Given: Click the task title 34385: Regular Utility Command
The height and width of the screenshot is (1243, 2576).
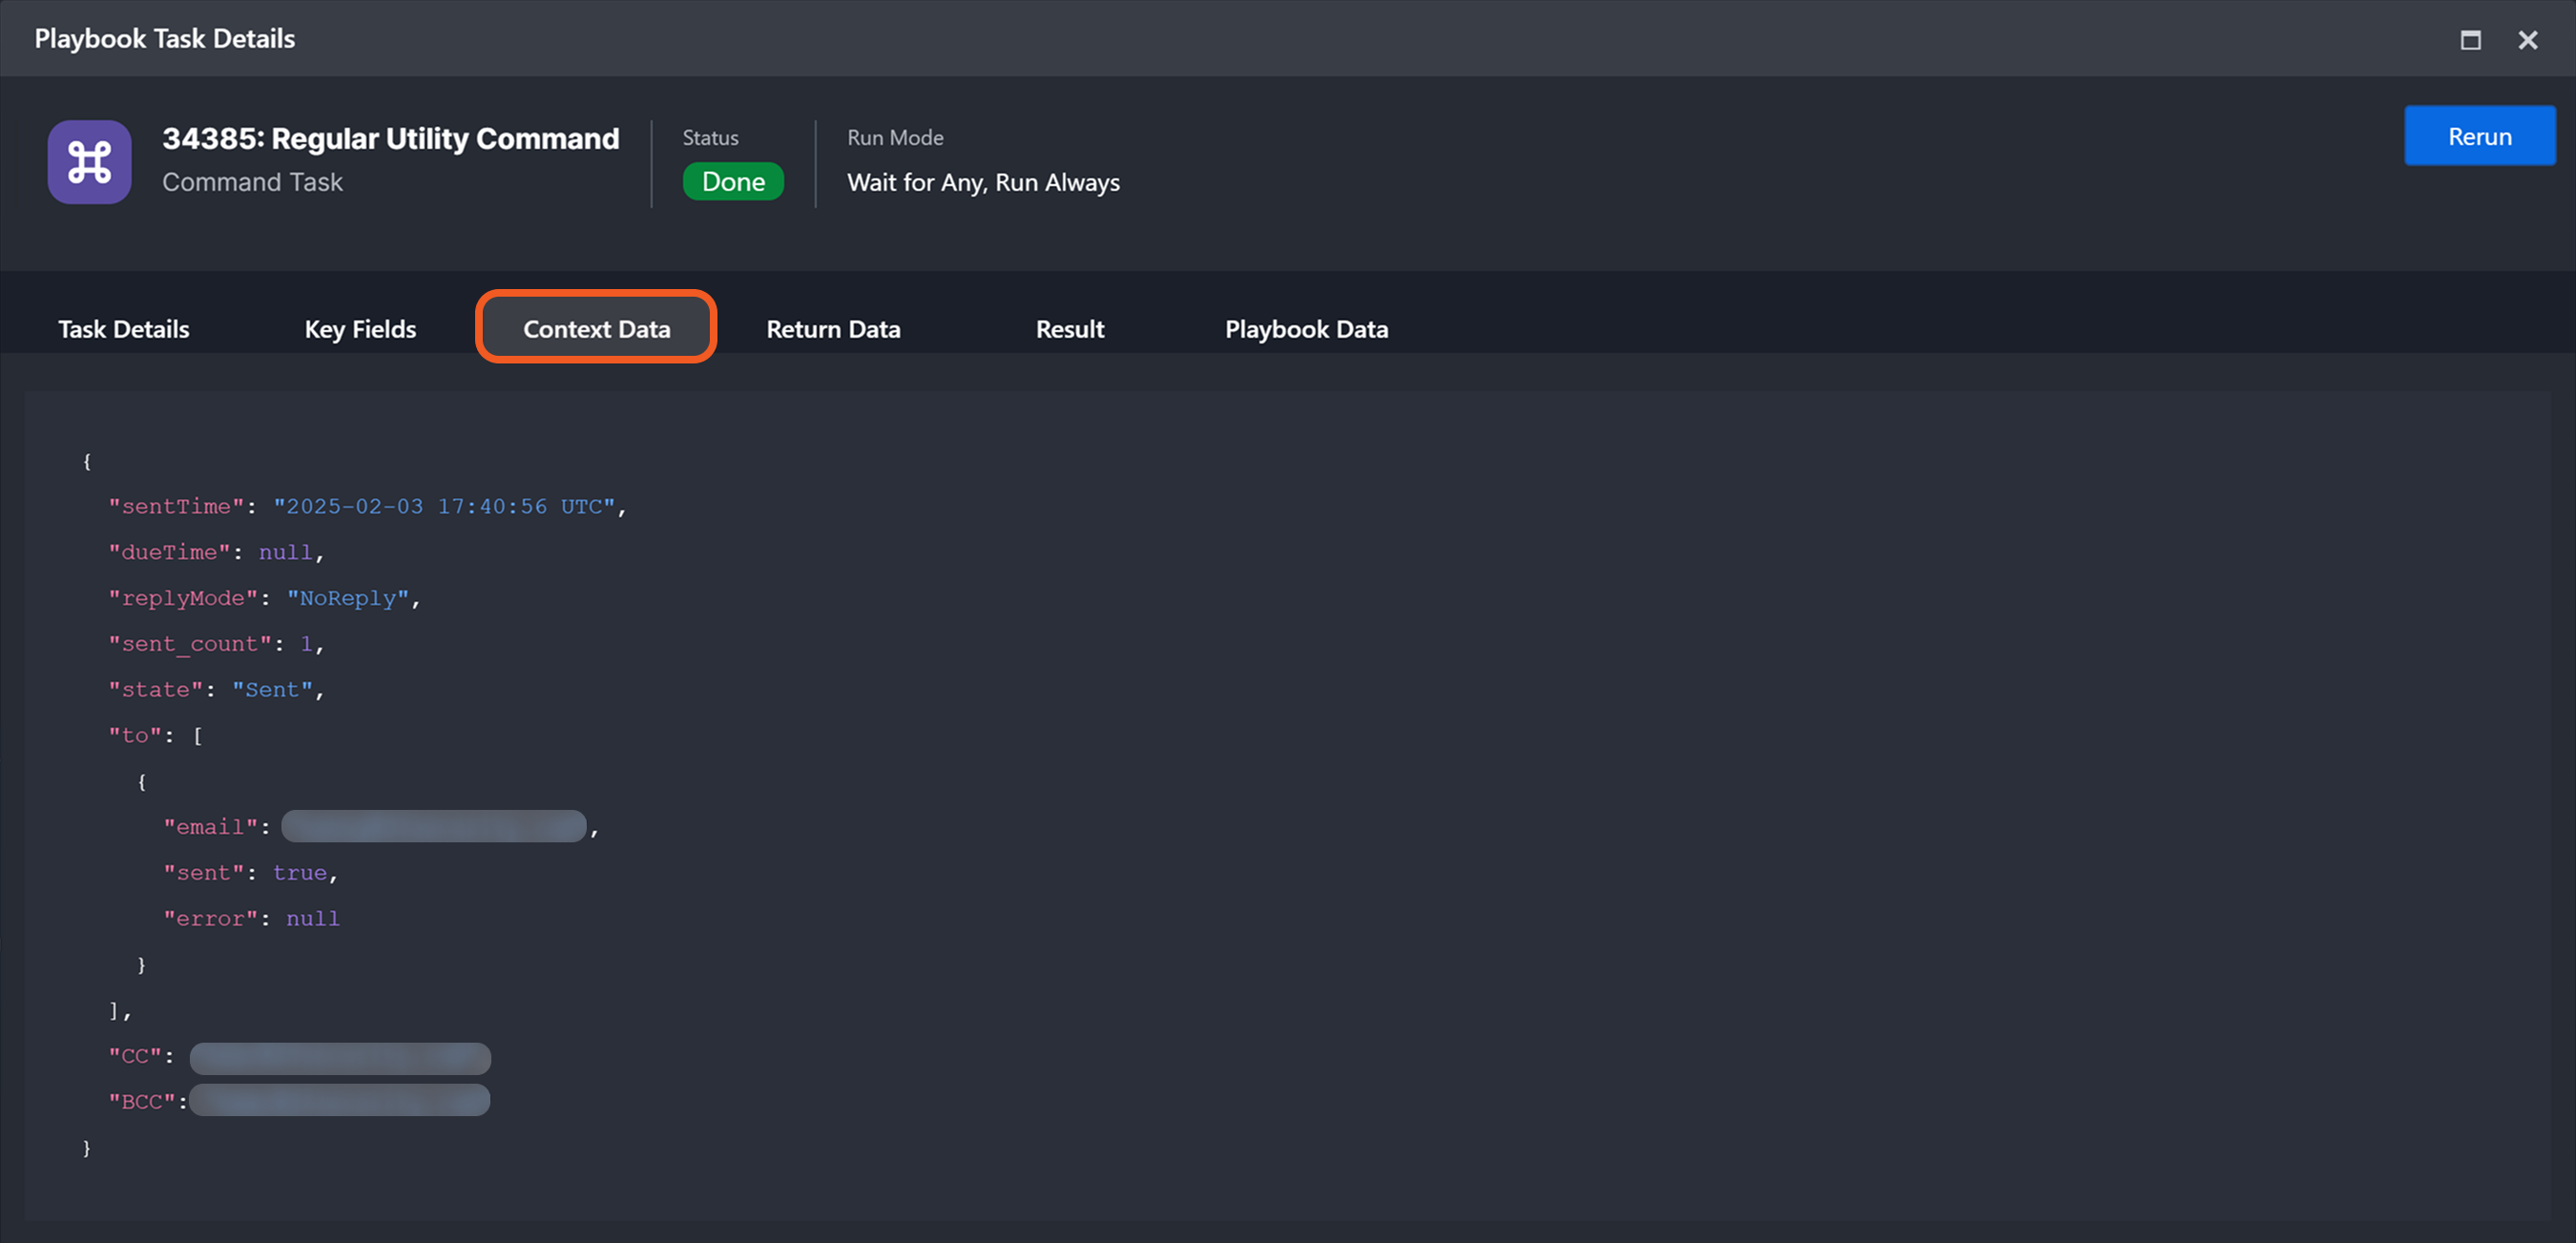Looking at the screenshot, I should (390, 138).
